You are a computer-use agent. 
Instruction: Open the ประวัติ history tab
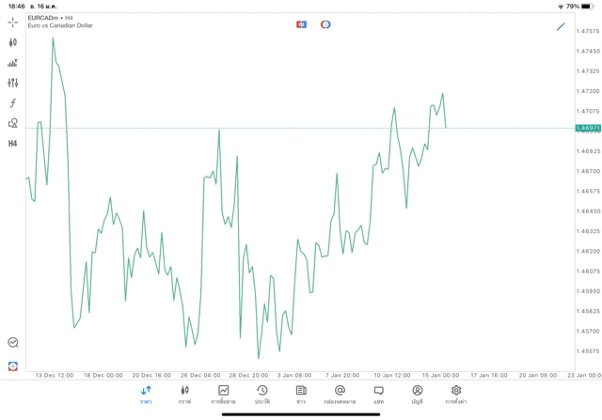click(261, 395)
